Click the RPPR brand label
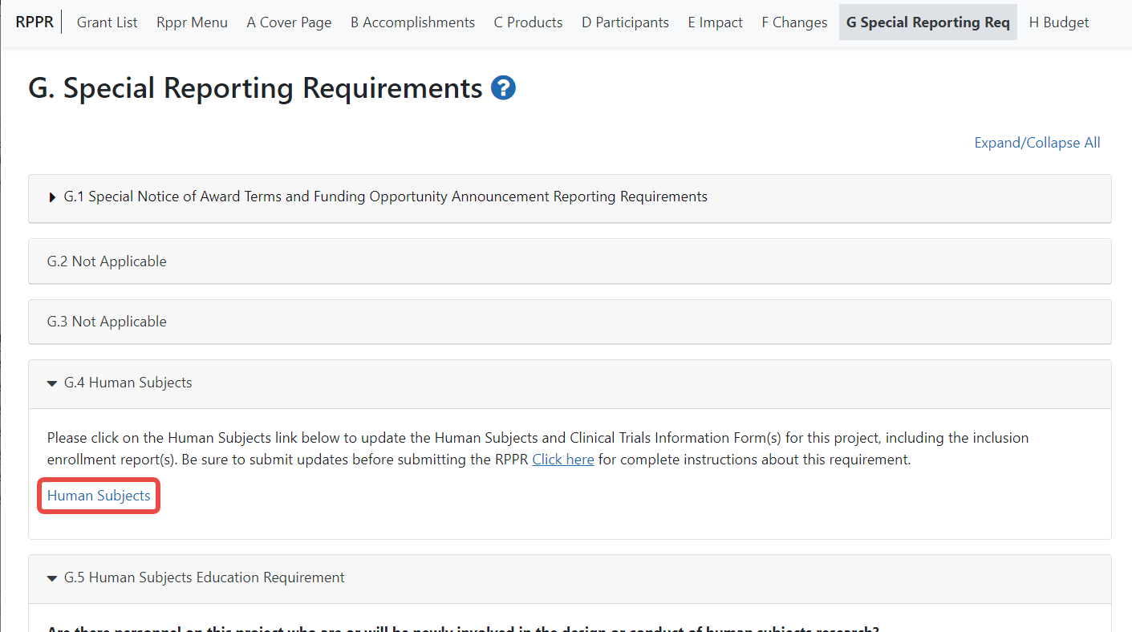The image size is (1132, 632). [x=34, y=22]
